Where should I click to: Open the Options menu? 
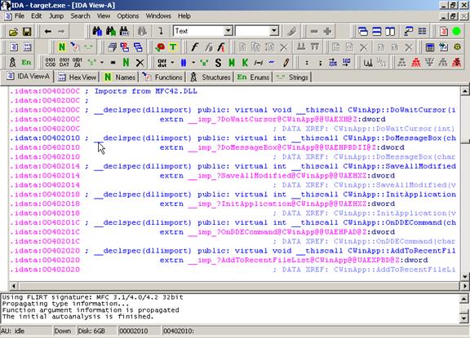127,15
